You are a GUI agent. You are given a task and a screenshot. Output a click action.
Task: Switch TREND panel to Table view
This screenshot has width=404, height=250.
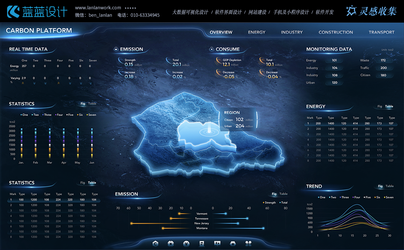[389, 186]
